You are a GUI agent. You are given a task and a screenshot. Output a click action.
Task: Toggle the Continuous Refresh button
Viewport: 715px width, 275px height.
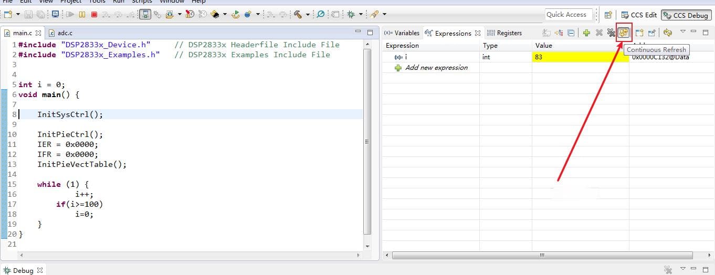[624, 33]
